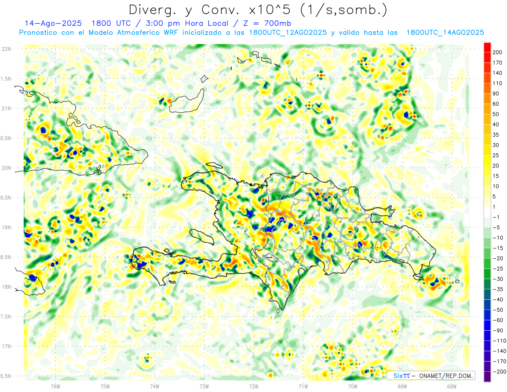
Task: Click the '68W' longitude label
Action: pos(451,387)
